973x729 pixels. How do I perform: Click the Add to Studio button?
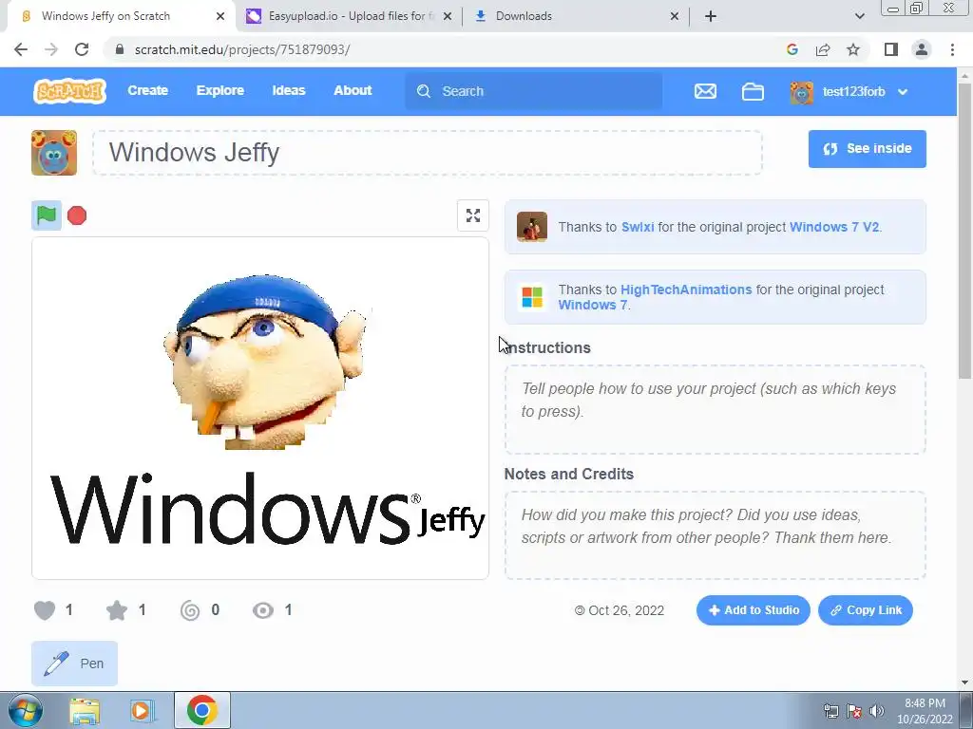tap(753, 610)
